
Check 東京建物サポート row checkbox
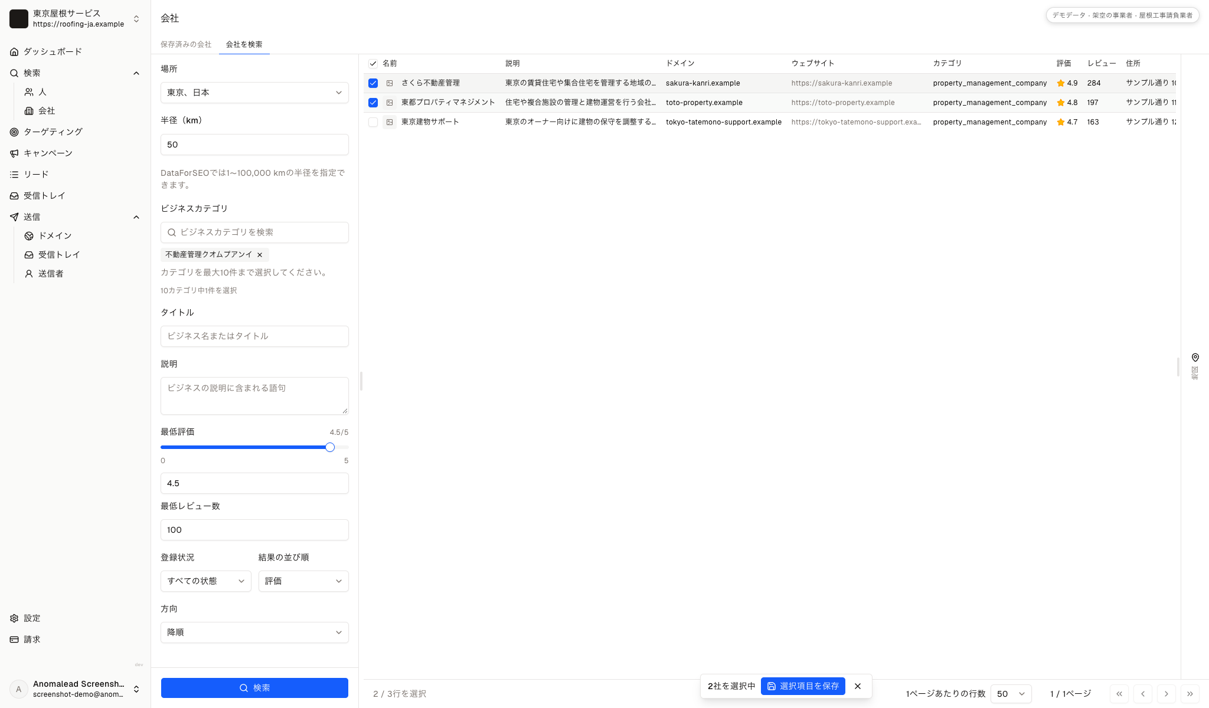click(x=373, y=122)
